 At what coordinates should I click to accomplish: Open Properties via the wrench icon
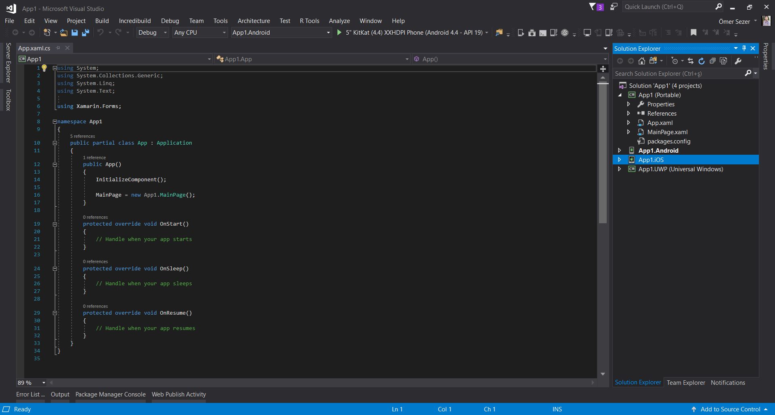pyautogui.click(x=738, y=61)
